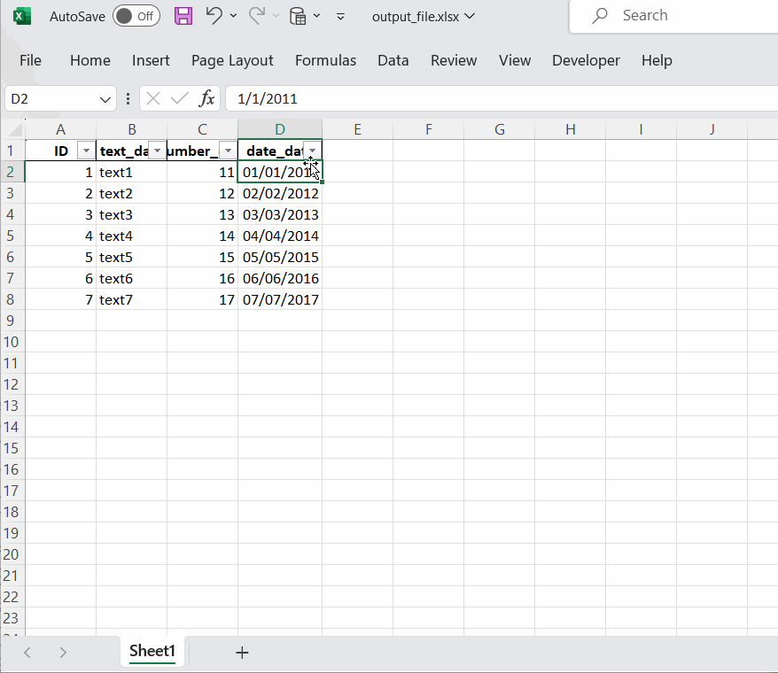Click the Excel logo icon
778x673 pixels.
[x=20, y=15]
